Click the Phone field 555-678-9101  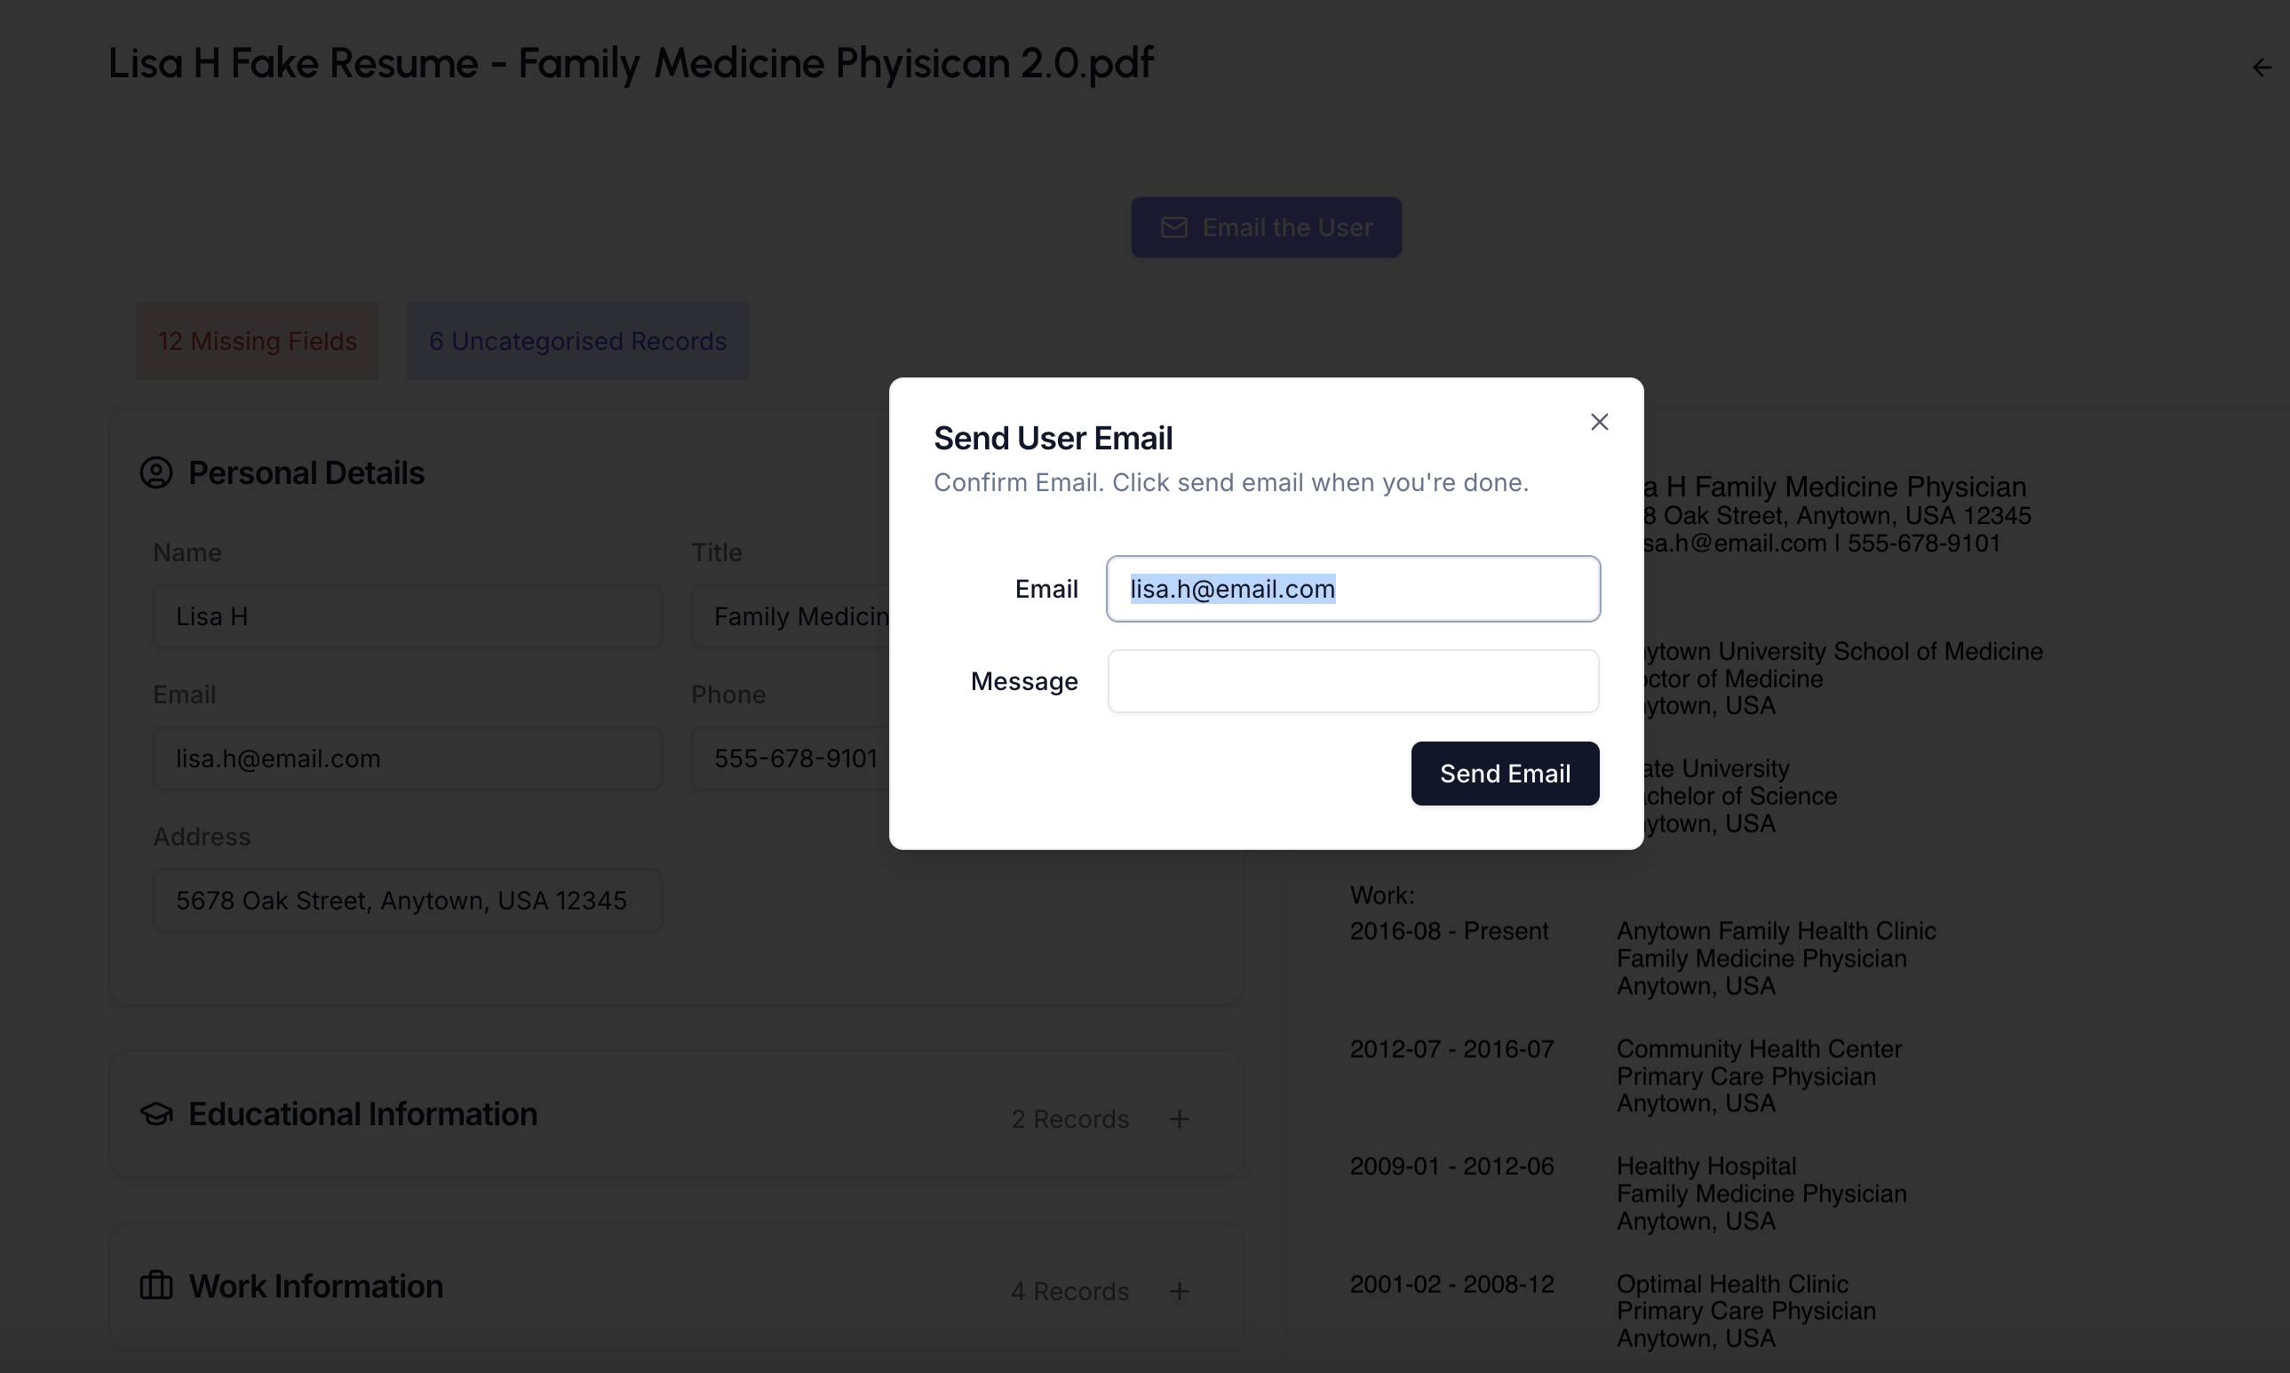[791, 758]
